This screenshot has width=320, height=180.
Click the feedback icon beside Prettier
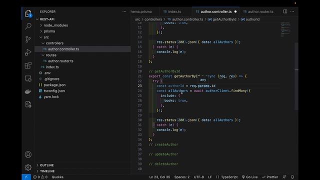284,177
